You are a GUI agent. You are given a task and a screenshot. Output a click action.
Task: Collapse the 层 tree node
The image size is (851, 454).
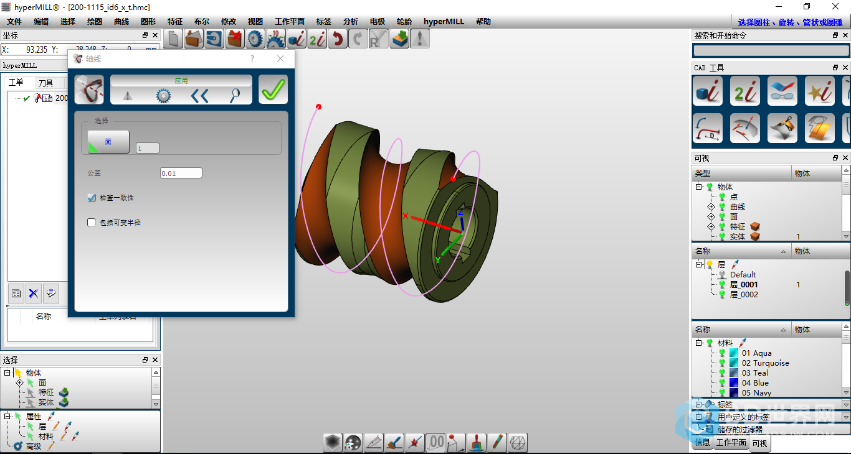click(699, 264)
